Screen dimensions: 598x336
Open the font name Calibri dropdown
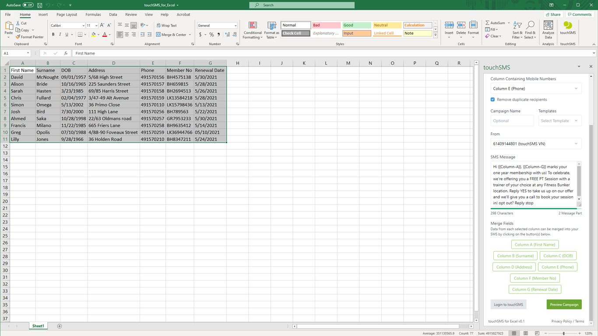(x=83, y=25)
